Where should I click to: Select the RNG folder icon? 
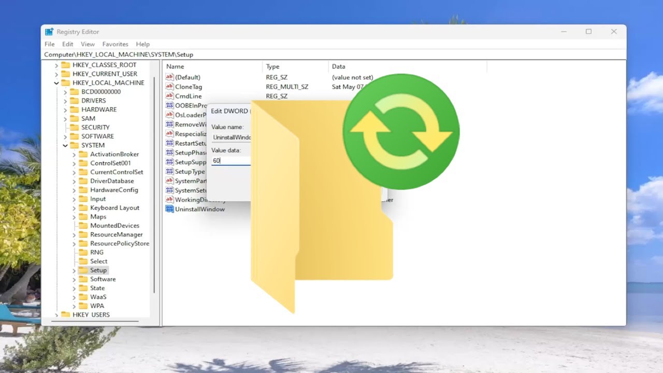(x=83, y=252)
